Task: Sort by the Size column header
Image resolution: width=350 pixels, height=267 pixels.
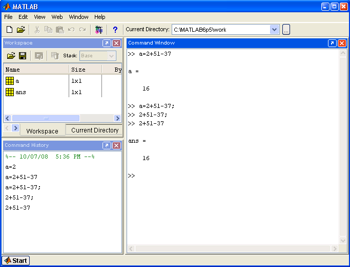Action: 86,70
